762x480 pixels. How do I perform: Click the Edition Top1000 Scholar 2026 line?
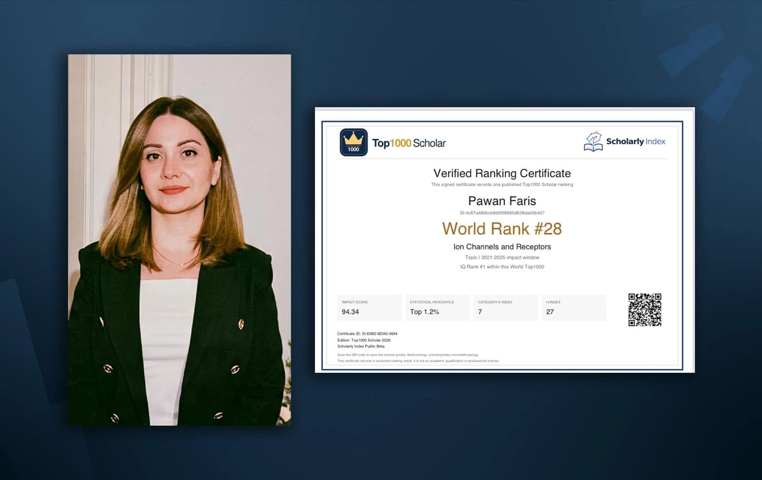click(364, 340)
